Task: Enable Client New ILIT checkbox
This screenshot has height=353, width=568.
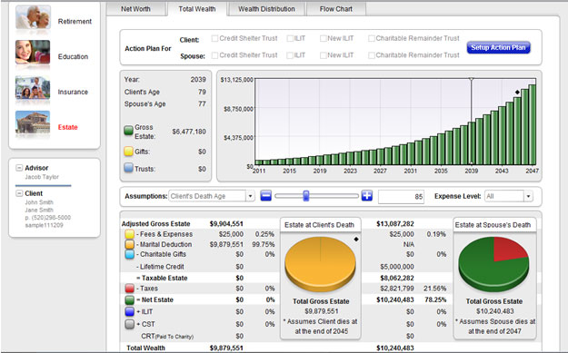Action: point(324,38)
